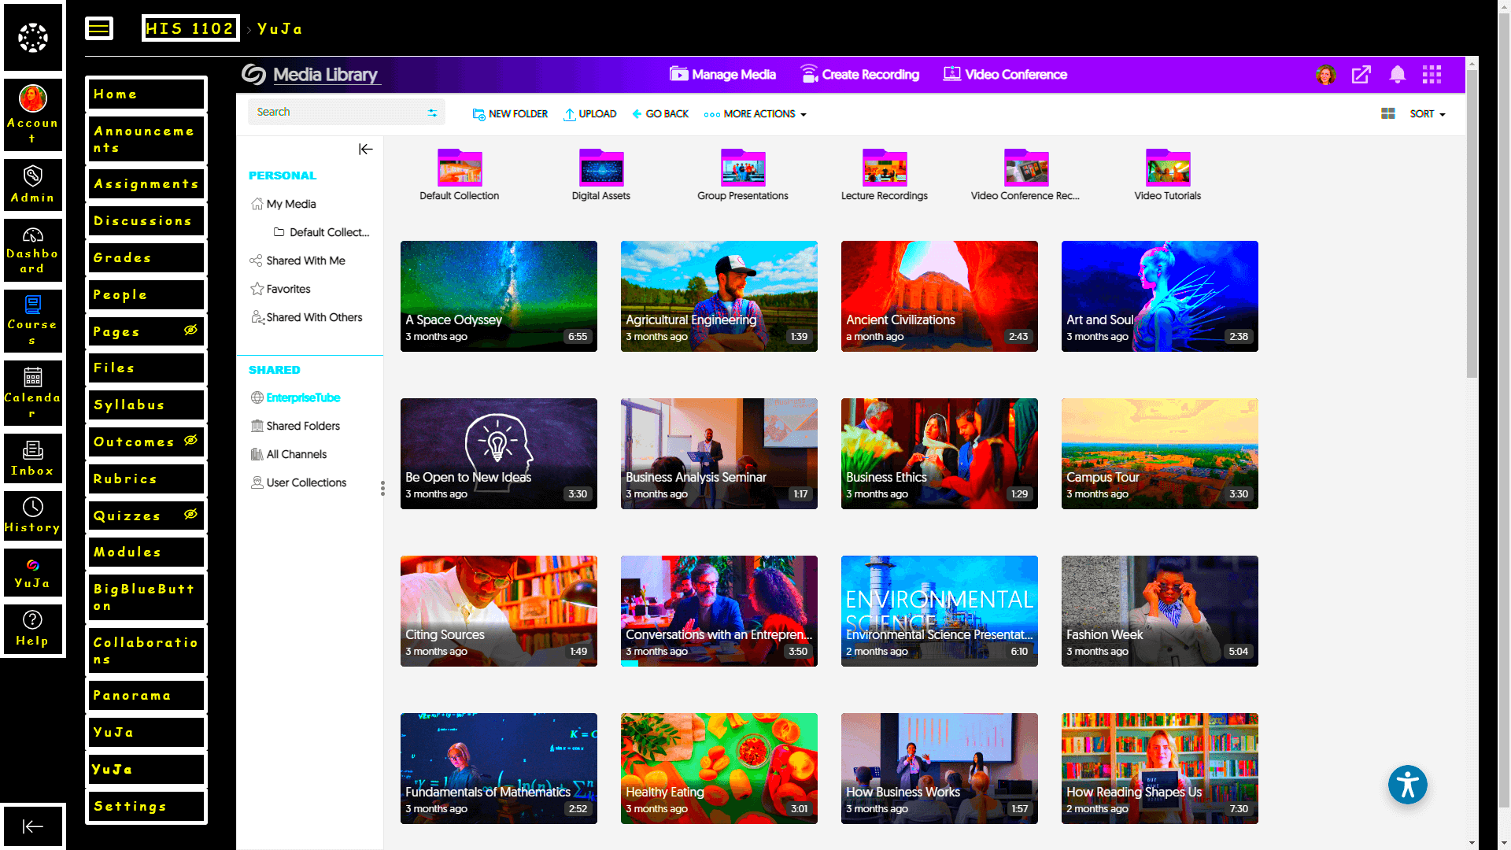Collapse the Media Library side panel

(365, 149)
